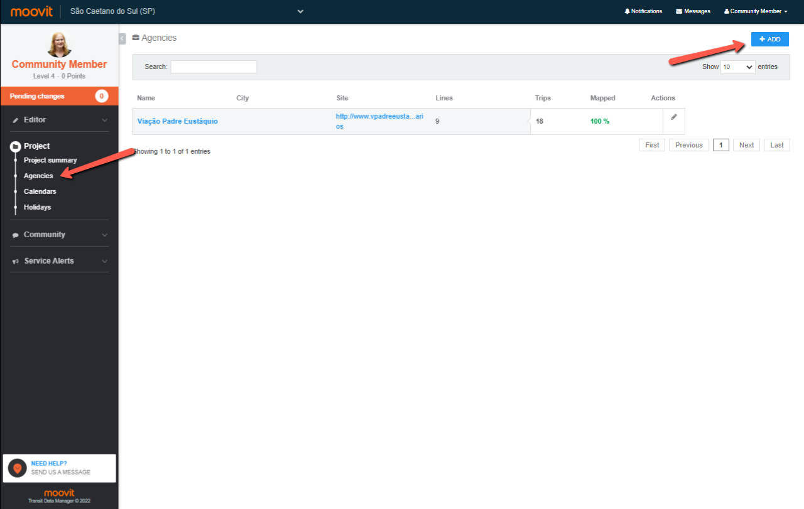804x509 pixels.
Task: Go to Last page
Action: click(777, 145)
